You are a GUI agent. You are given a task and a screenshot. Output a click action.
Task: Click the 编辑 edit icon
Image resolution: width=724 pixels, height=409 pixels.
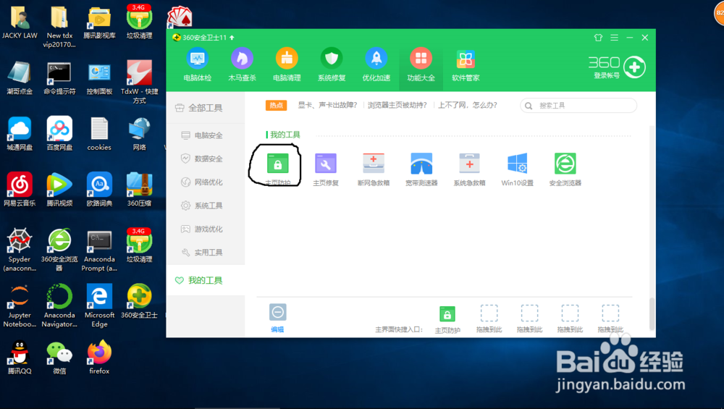277,313
